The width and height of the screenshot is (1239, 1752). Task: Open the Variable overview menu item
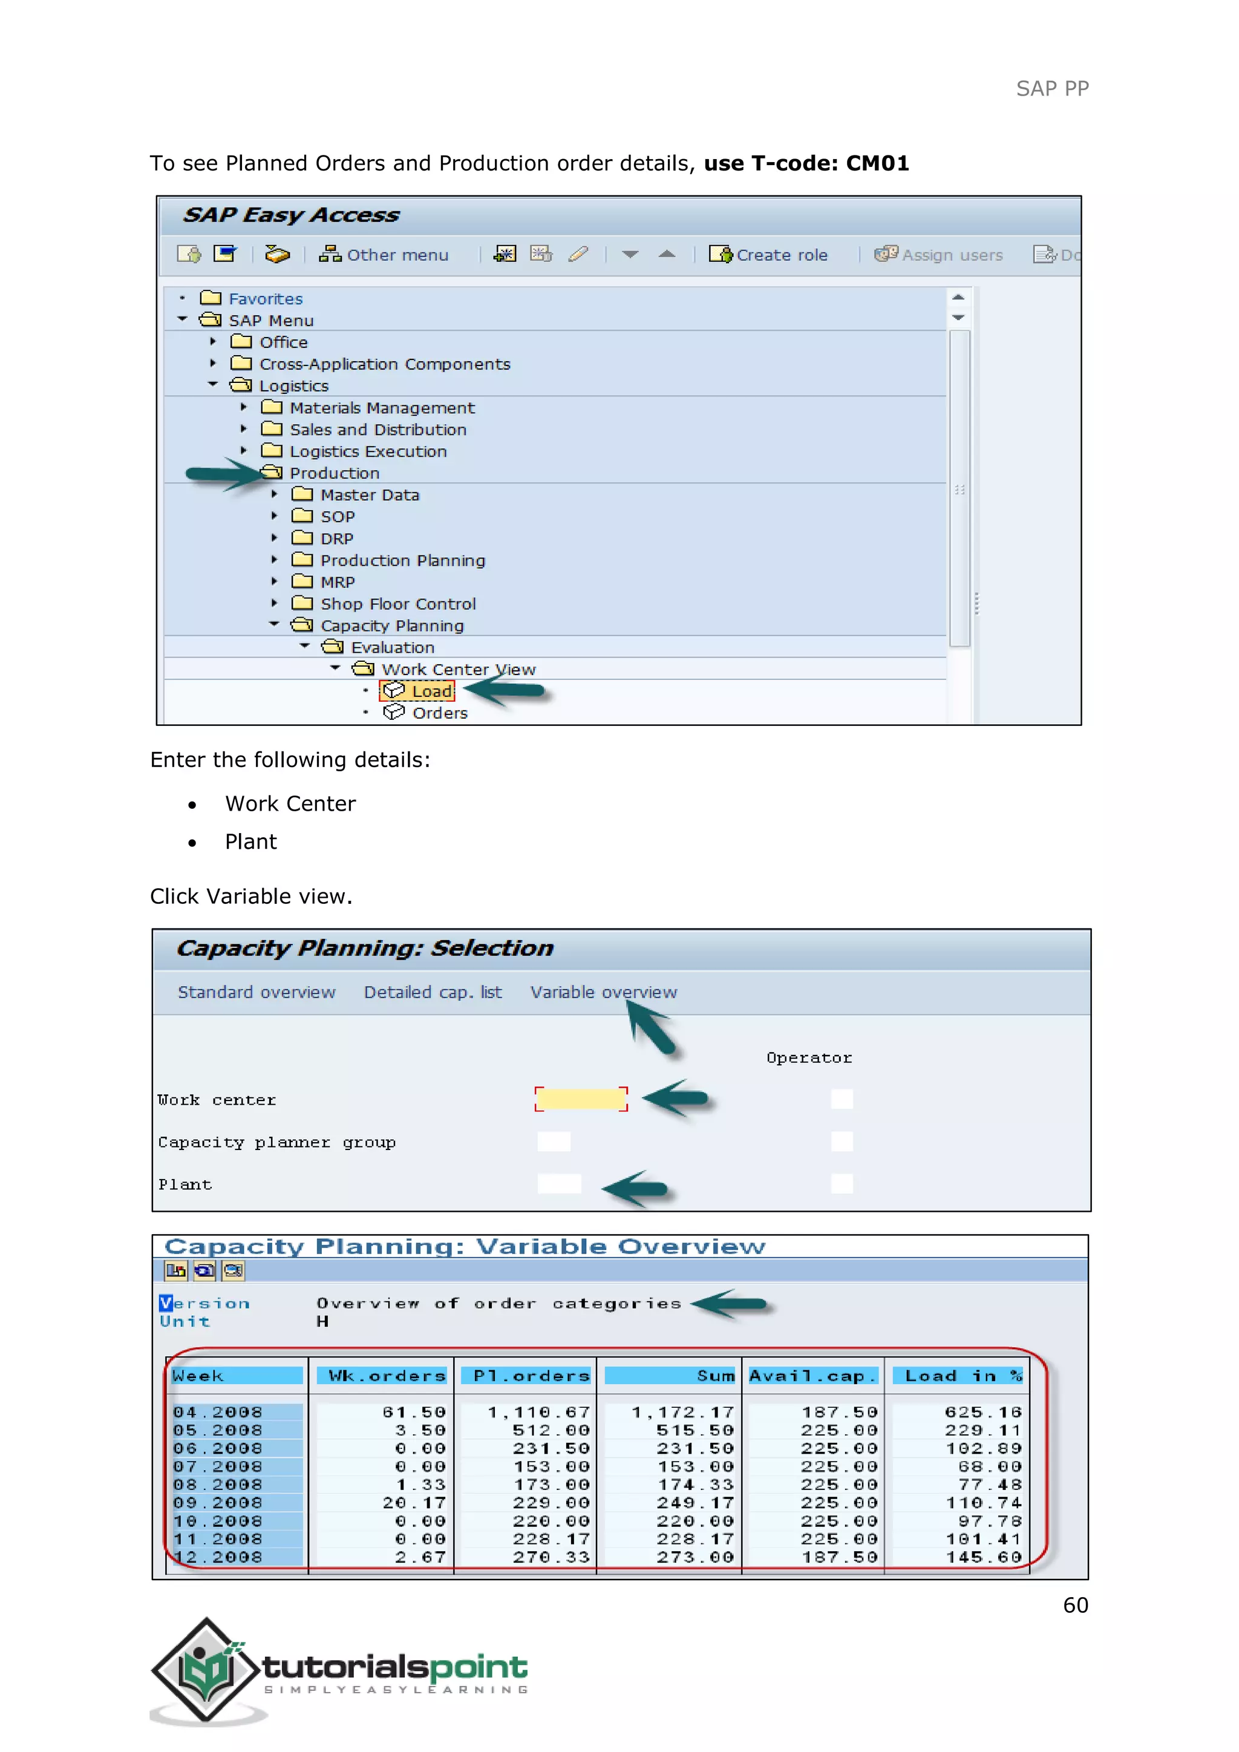click(604, 992)
